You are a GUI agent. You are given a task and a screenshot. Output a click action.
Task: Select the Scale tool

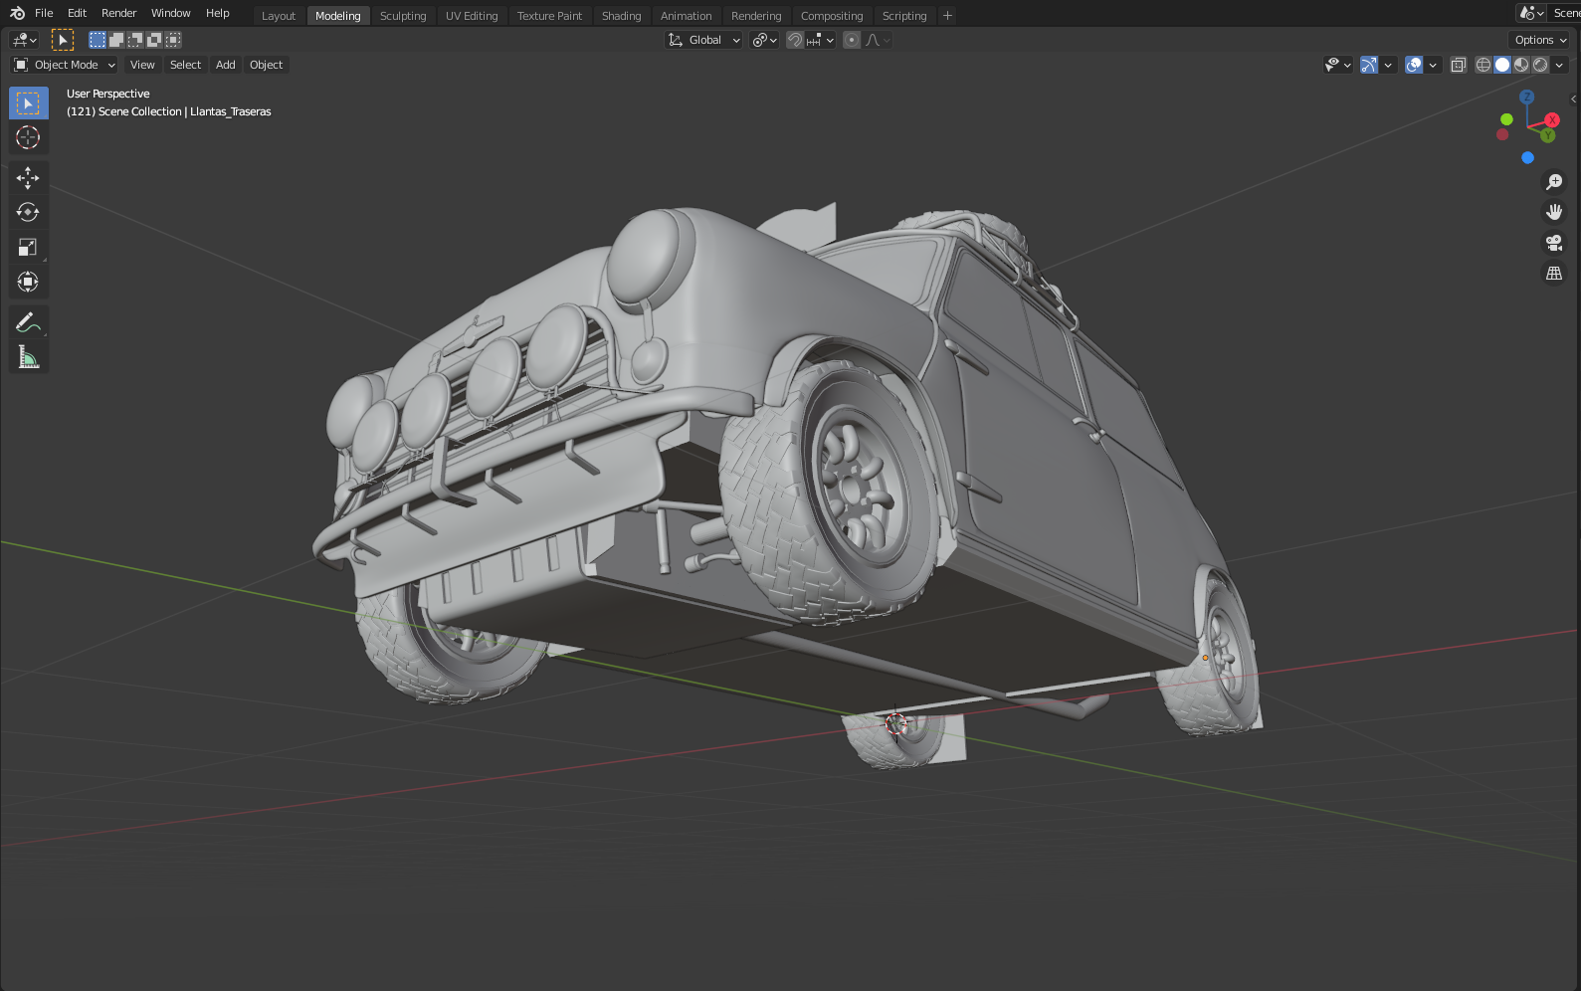28,248
